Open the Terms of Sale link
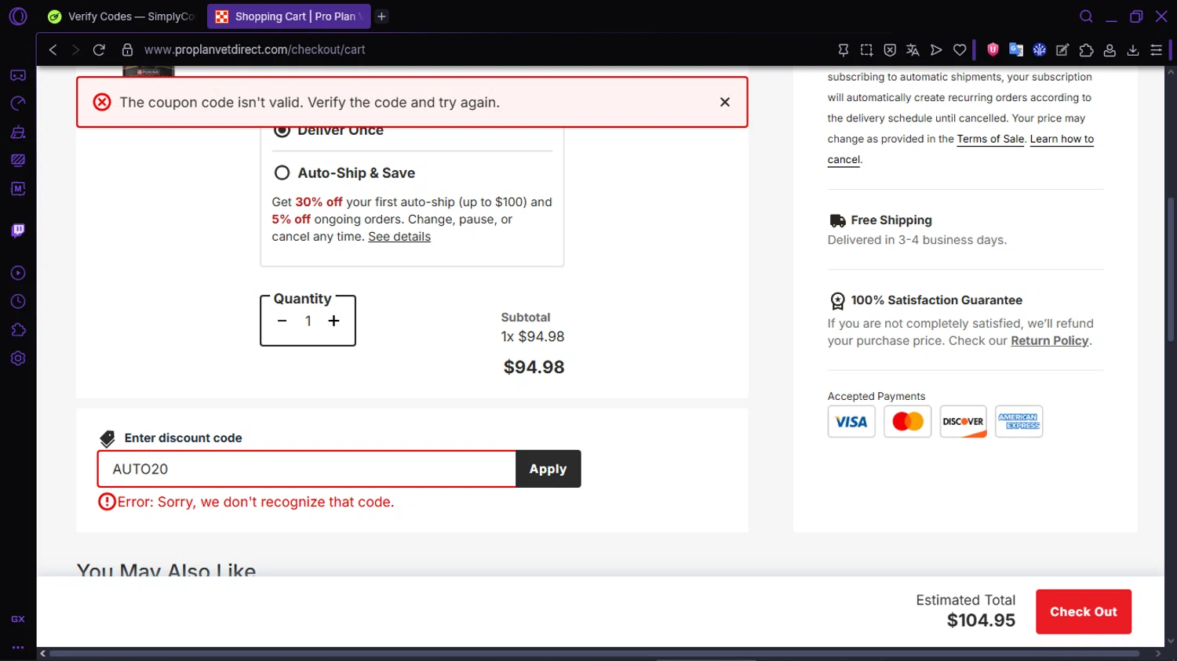This screenshot has height=661, width=1177. 990,139
